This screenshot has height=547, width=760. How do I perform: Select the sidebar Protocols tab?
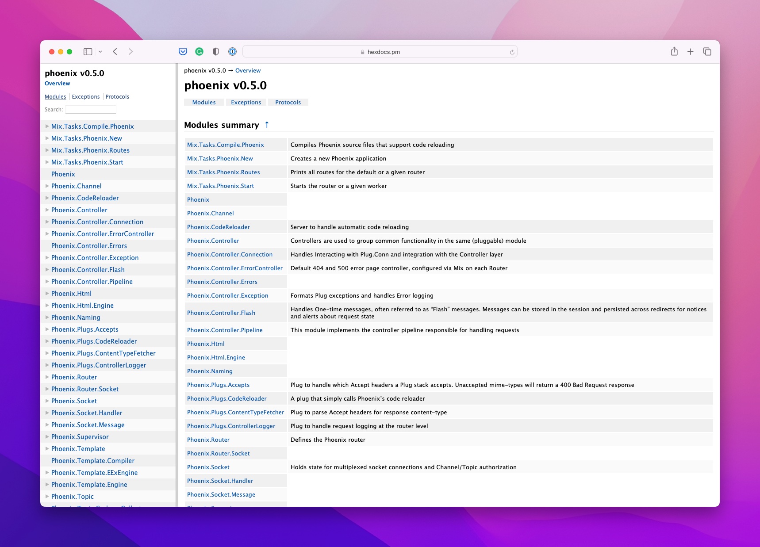coord(117,97)
